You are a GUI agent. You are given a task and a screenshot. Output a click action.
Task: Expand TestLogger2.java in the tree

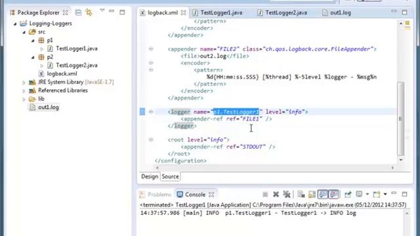pos(41,66)
